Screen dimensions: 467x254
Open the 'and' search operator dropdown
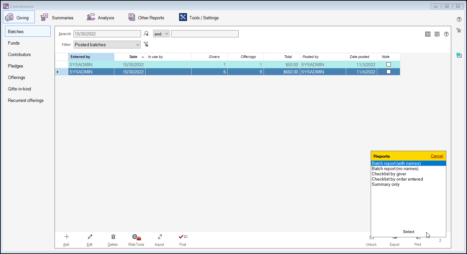(x=161, y=34)
